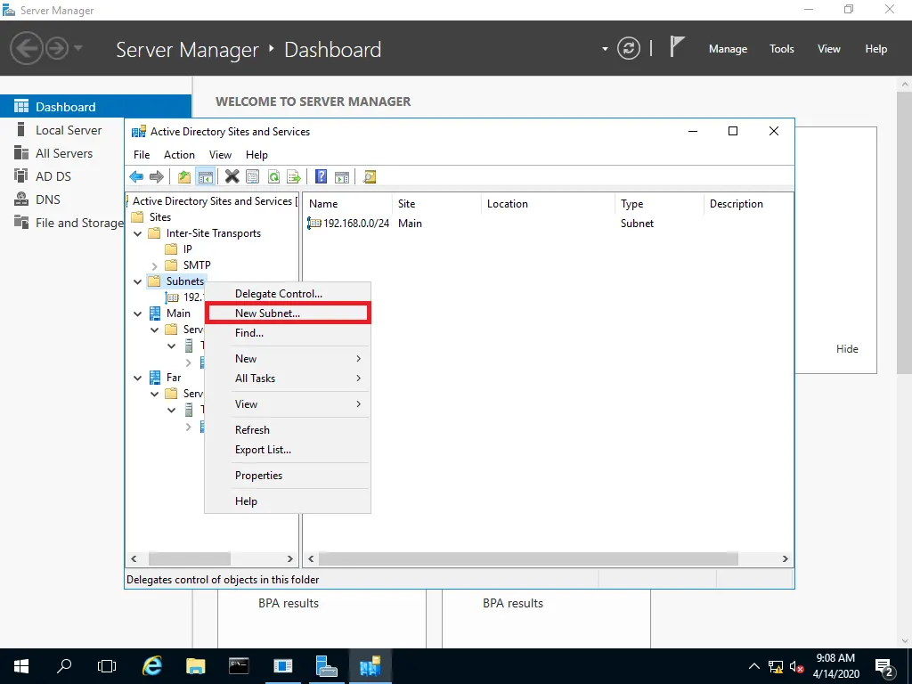Click the tree pane's horizontal scrollbar right arrow
This screenshot has width=912, height=684.
click(x=289, y=559)
